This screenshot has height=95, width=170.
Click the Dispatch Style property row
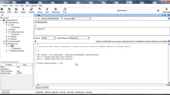[16, 73]
